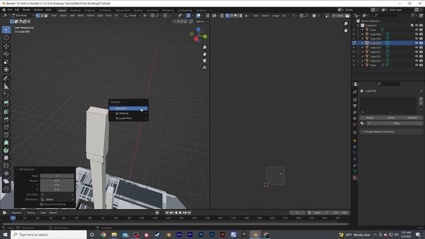The image size is (425, 239).
Task: Select the Poly Build tool
Action: (6, 143)
